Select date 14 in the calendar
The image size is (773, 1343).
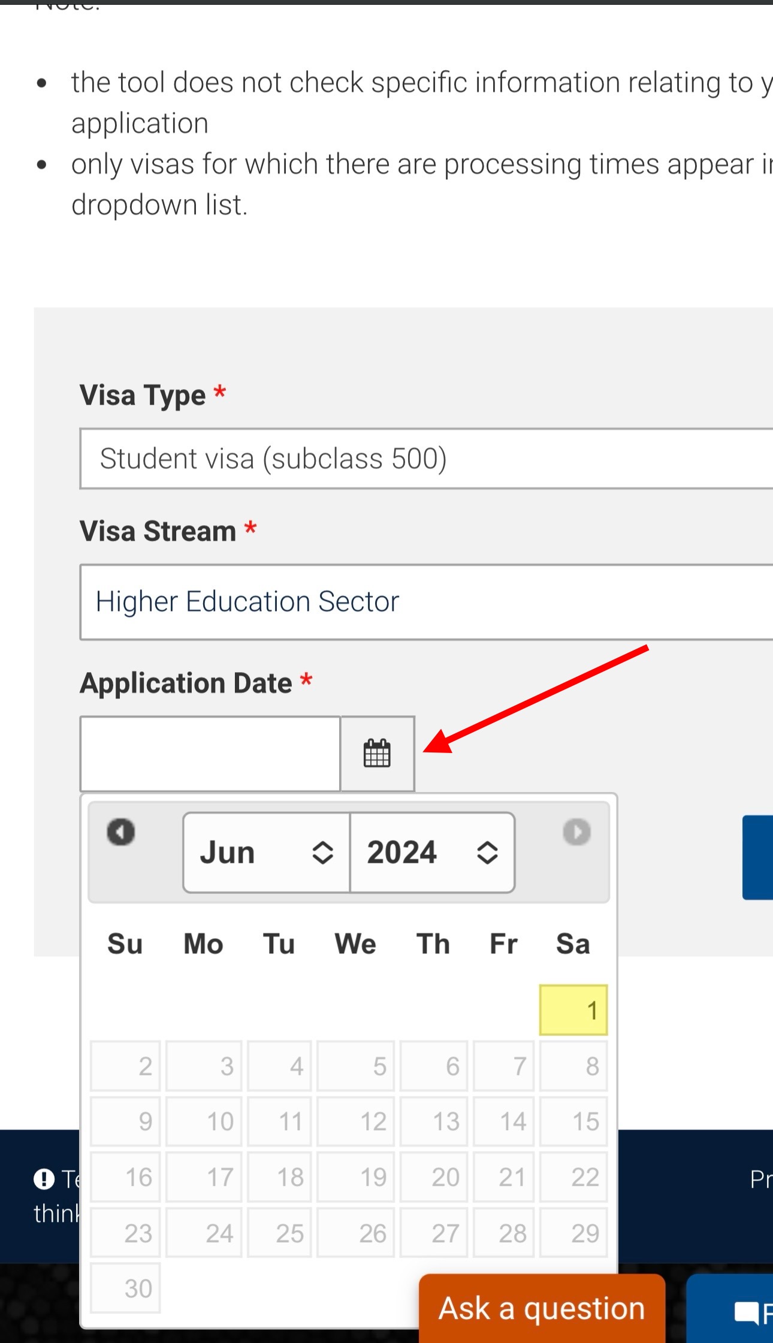[x=503, y=1122]
